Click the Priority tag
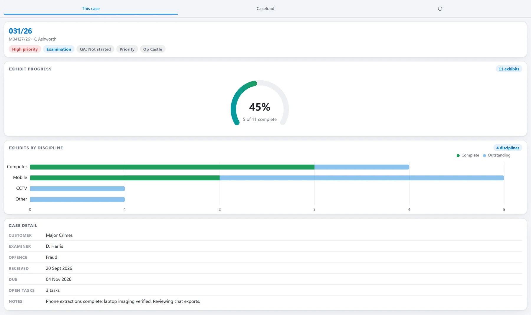The height and width of the screenshot is (315, 531). click(127, 49)
